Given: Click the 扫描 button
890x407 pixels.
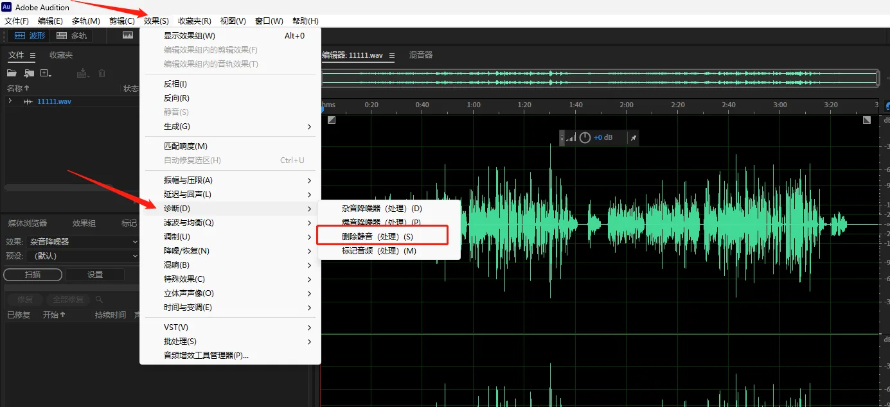Looking at the screenshot, I should (x=33, y=274).
